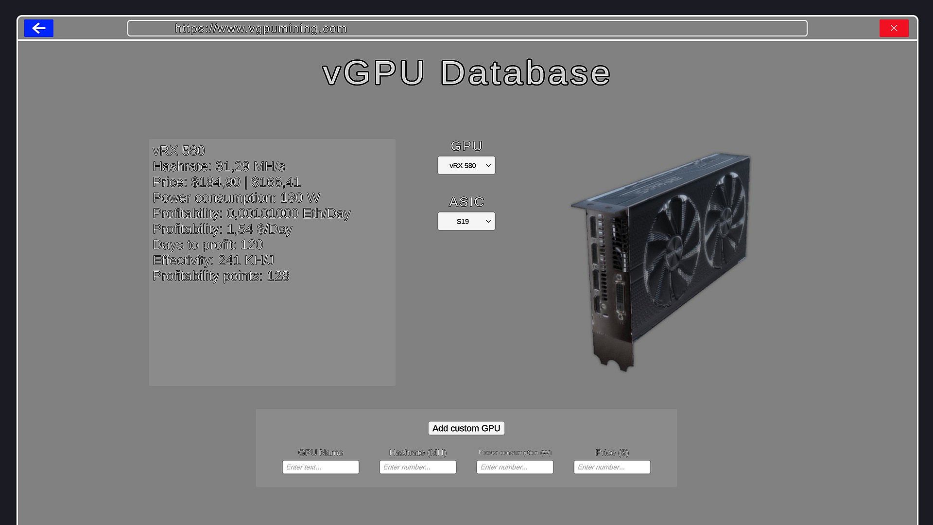The width and height of the screenshot is (933, 525).
Task: Select the Power consumption (W) input field
Action: click(x=515, y=467)
